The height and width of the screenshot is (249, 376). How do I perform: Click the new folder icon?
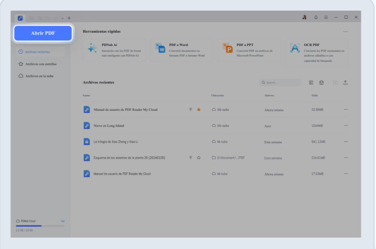click(335, 82)
